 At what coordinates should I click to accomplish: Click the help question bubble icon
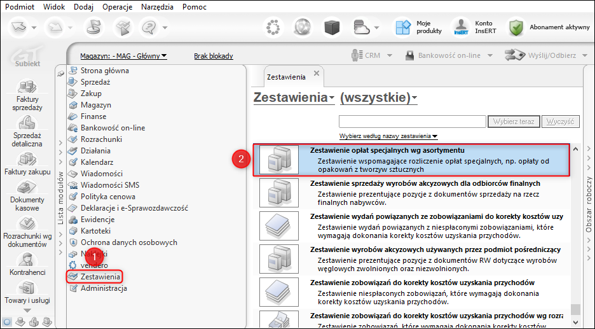coord(149,27)
